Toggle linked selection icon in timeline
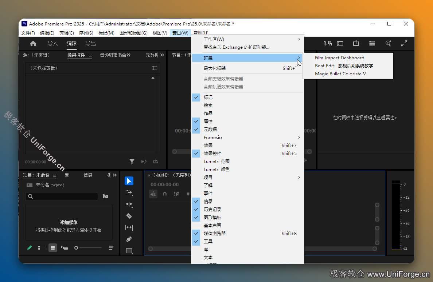433x282 pixels. click(x=176, y=194)
